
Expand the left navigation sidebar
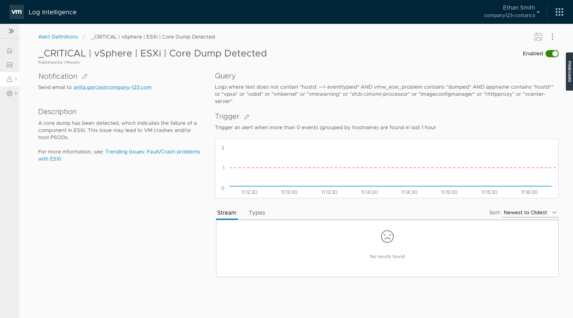click(x=11, y=31)
